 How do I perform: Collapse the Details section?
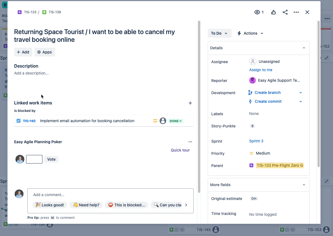[304, 48]
